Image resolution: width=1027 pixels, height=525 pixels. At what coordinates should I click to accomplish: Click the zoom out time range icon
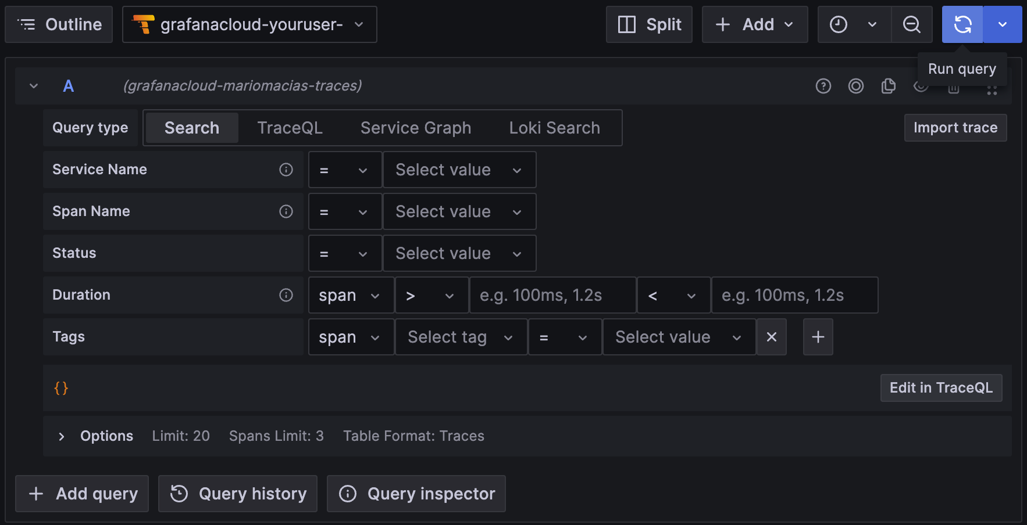click(x=911, y=24)
